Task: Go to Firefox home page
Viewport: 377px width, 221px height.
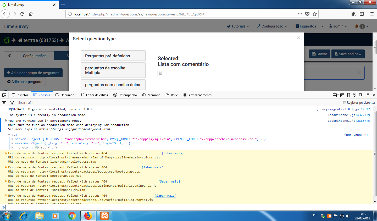Action: (x=31, y=14)
